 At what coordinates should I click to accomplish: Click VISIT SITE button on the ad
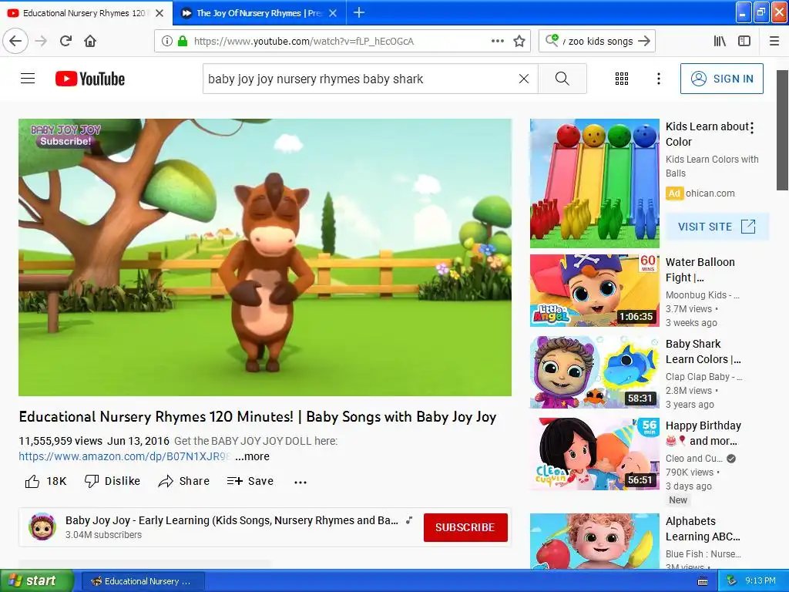717,227
